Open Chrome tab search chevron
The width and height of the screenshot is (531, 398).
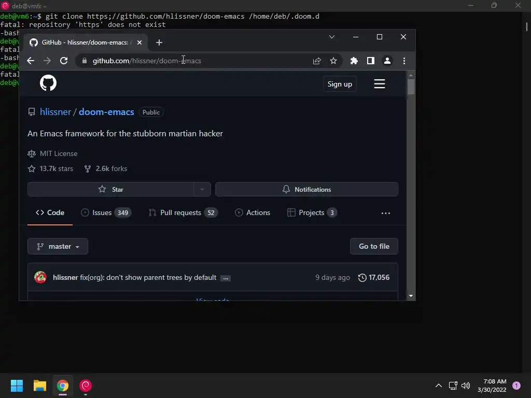tap(332, 37)
